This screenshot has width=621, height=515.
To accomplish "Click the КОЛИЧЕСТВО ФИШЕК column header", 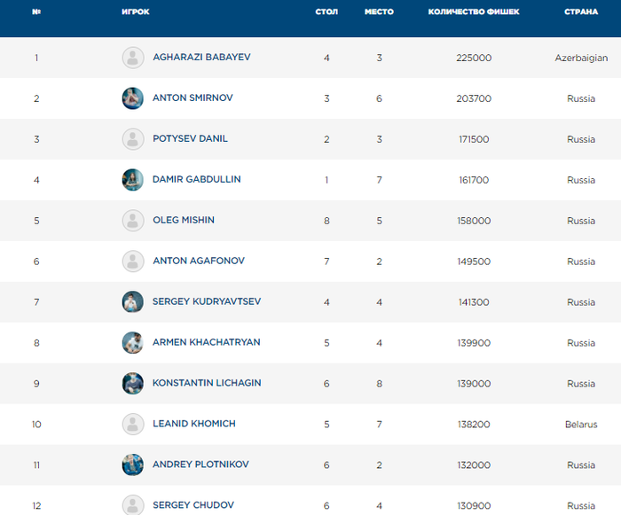I will tap(474, 12).
